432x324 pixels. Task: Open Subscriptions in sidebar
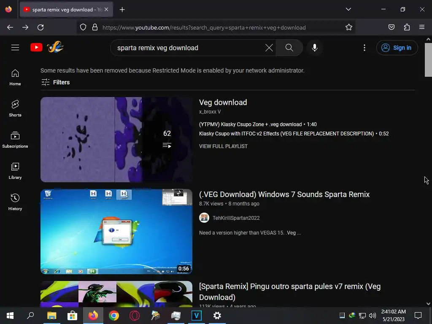[x=15, y=140]
